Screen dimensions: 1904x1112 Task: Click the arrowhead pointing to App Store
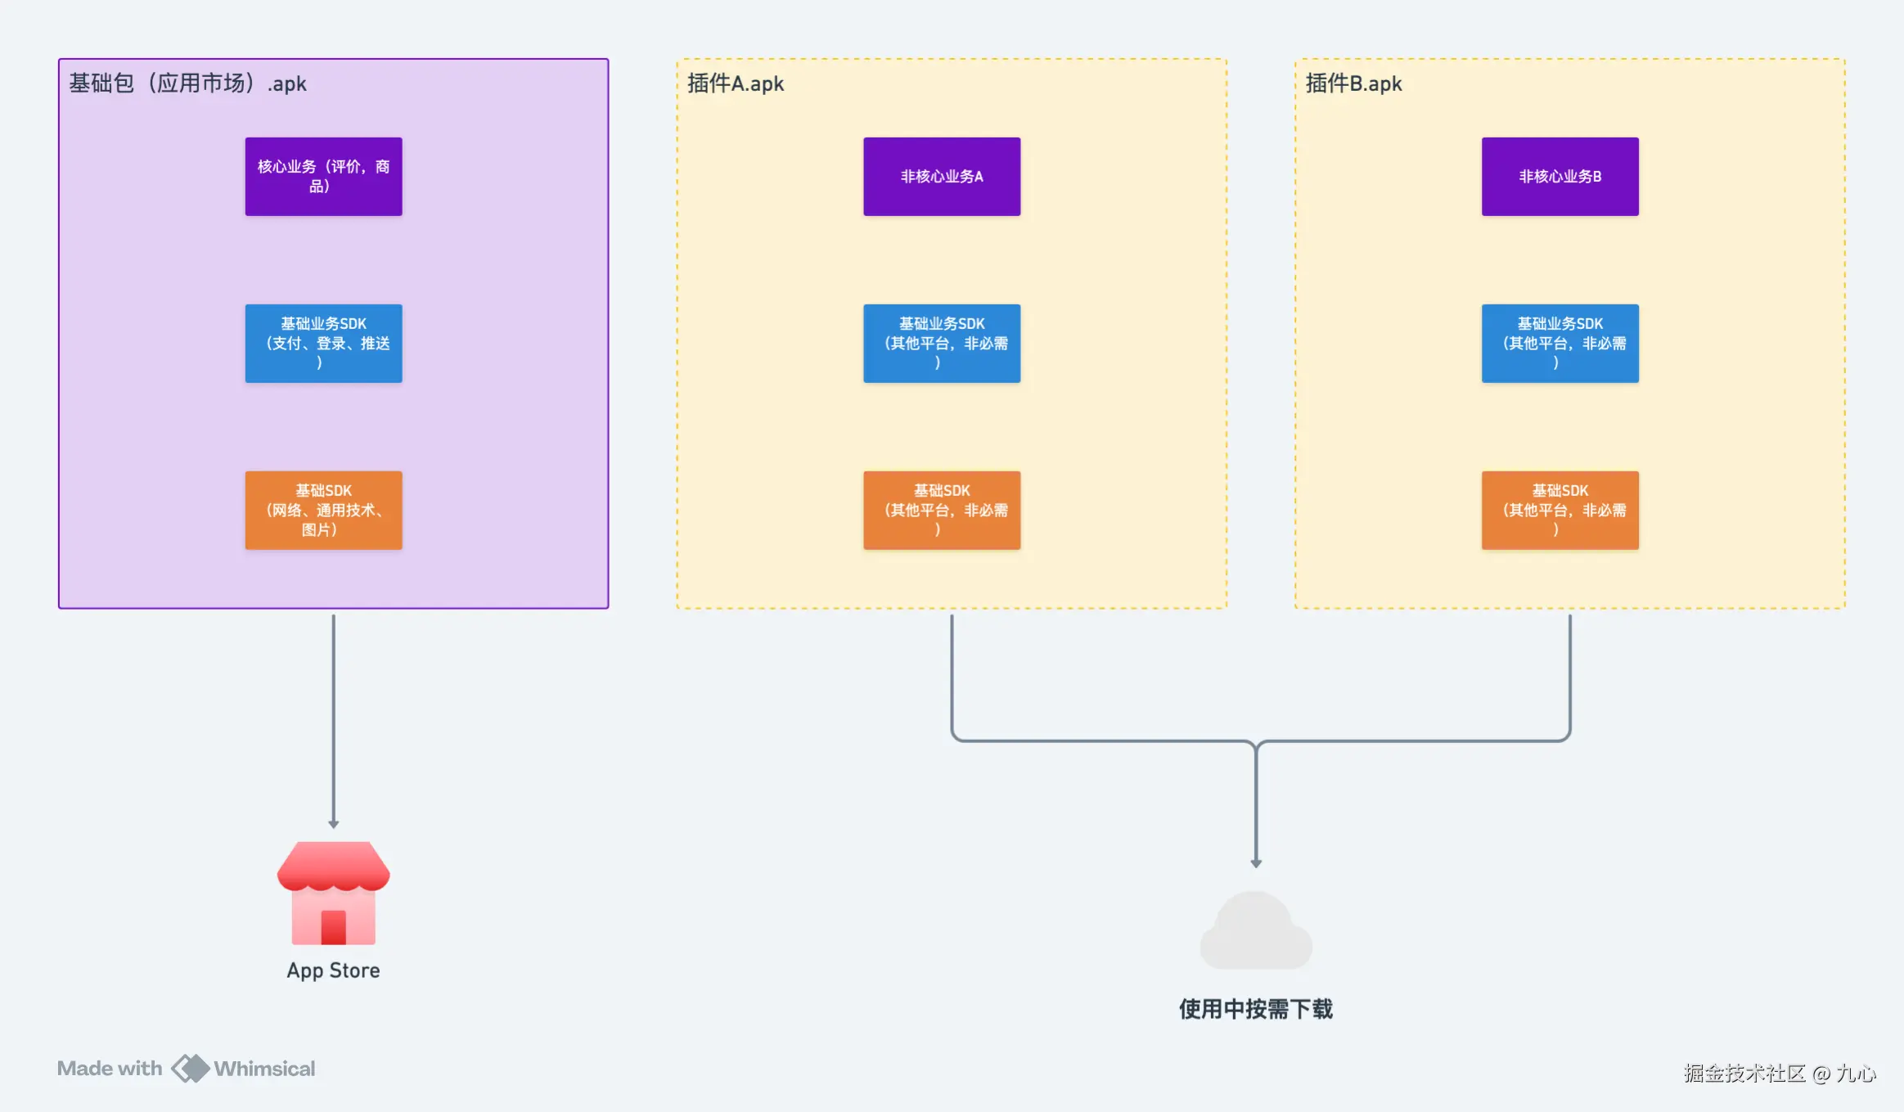(333, 824)
